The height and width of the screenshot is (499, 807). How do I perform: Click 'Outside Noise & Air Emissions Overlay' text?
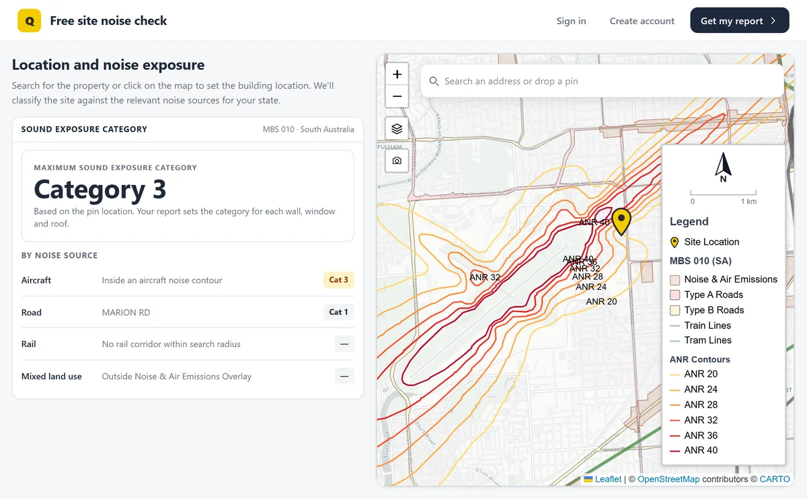(x=177, y=377)
